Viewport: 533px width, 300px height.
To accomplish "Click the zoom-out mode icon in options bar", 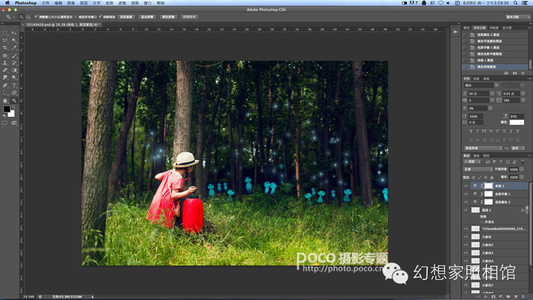I will (x=28, y=17).
